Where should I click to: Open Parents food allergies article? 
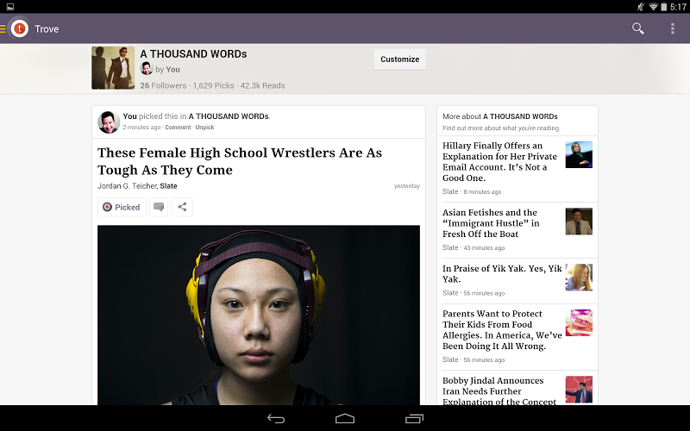pyautogui.click(x=502, y=330)
